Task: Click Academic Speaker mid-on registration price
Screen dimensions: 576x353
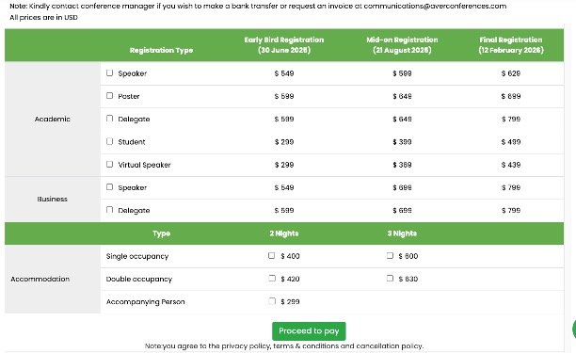Action: coord(402,73)
